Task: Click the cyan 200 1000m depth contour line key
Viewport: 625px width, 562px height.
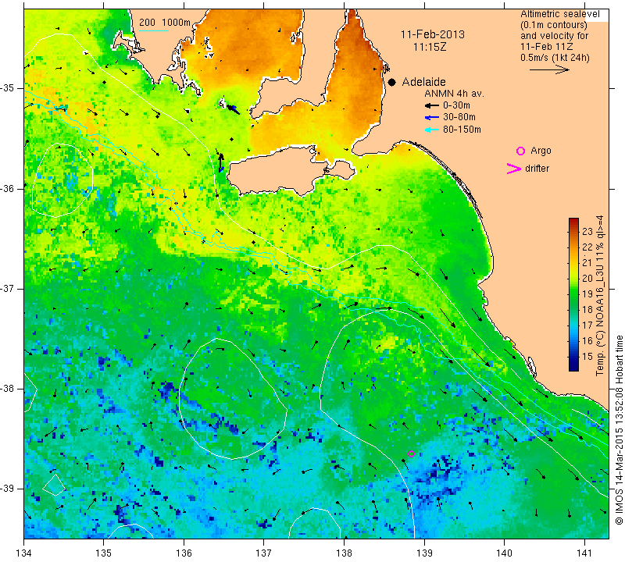Action: pyautogui.click(x=154, y=30)
